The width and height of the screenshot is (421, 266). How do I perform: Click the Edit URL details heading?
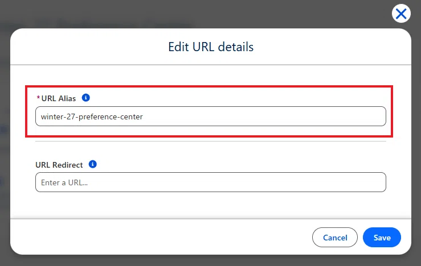(211, 47)
